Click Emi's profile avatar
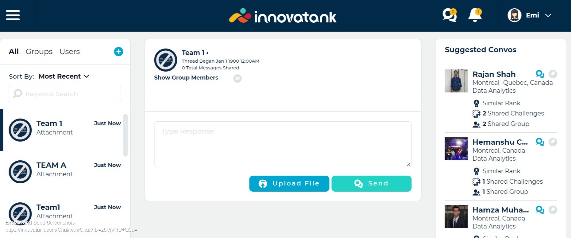This screenshot has width=571, height=238. 515,15
